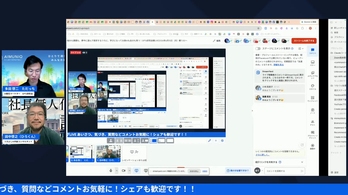Viewport: 348px width, 195px height.
Task: Select the two-person side-by-side layout
Action: (x=119, y=141)
